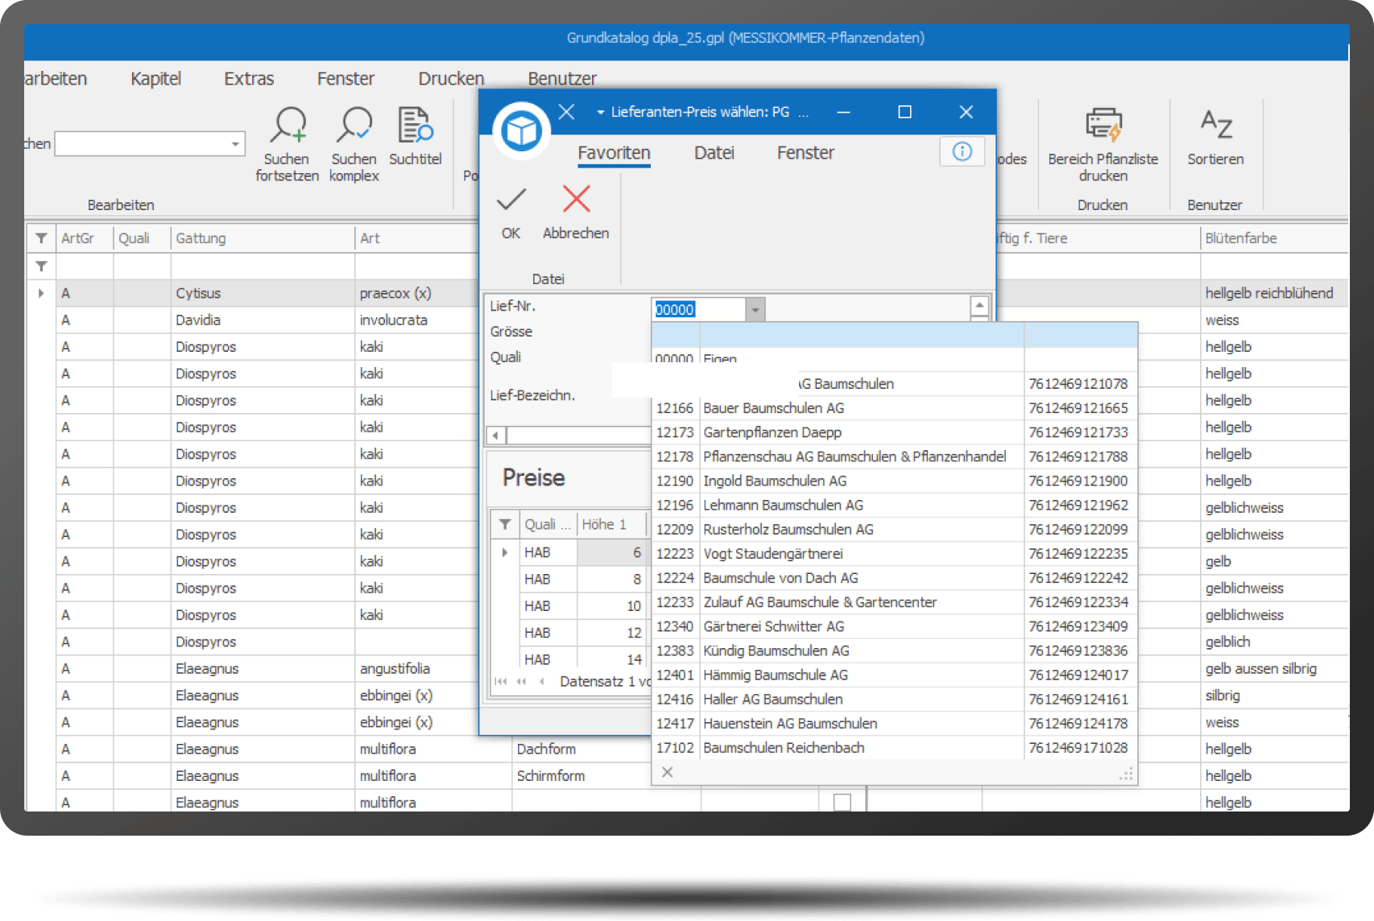This screenshot has width=1374, height=921.
Task: Go to previous record in Preise navigator
Action: [542, 681]
